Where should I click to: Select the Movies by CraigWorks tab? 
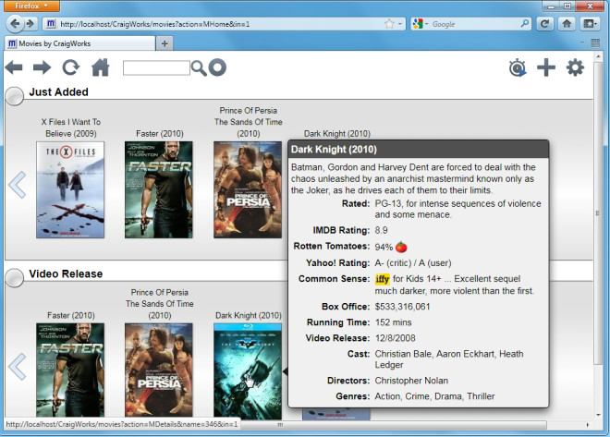point(79,43)
